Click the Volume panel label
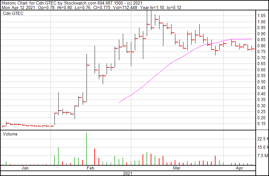Screen dimensions: 269x176 click(10, 134)
